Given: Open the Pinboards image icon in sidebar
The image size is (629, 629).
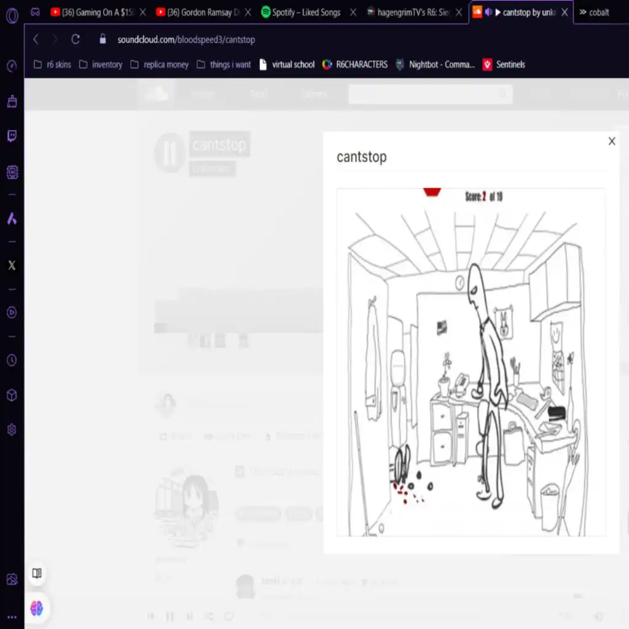Looking at the screenshot, I should [x=12, y=579].
